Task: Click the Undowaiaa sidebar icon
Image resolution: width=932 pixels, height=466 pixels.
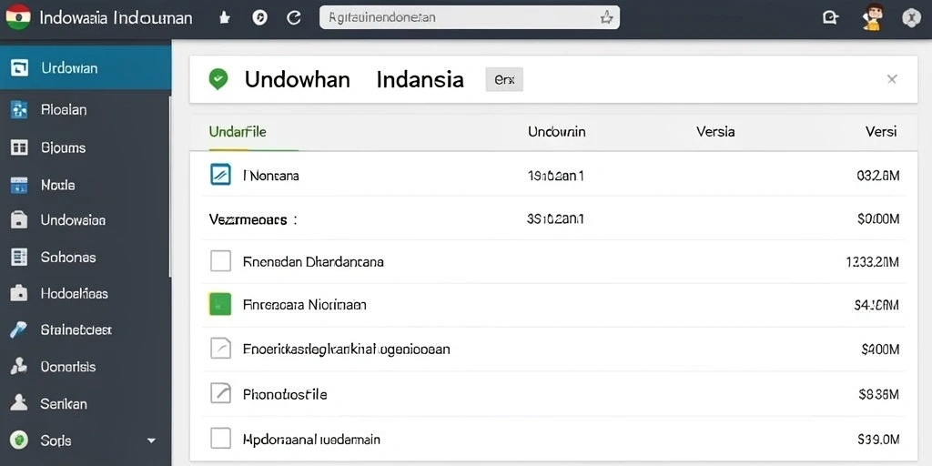Action: pyautogui.click(x=19, y=220)
